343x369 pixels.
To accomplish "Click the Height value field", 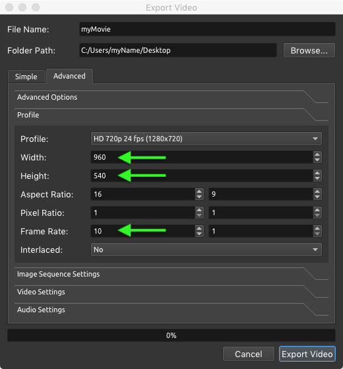I will click(x=202, y=176).
